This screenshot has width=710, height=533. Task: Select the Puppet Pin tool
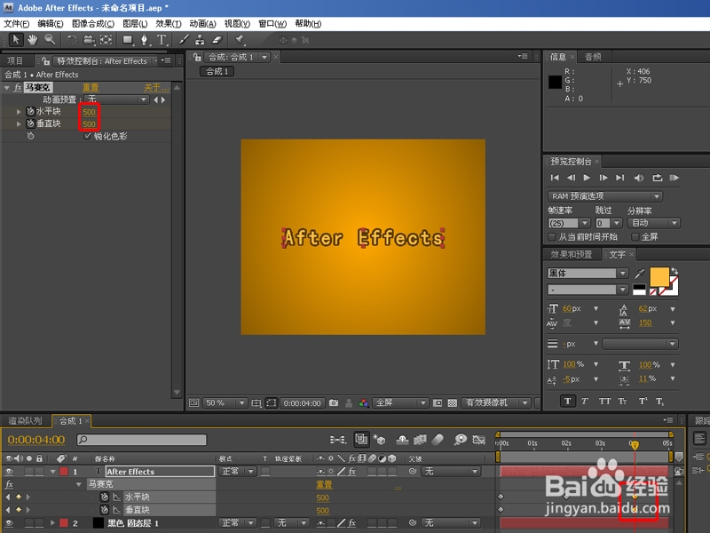click(239, 40)
